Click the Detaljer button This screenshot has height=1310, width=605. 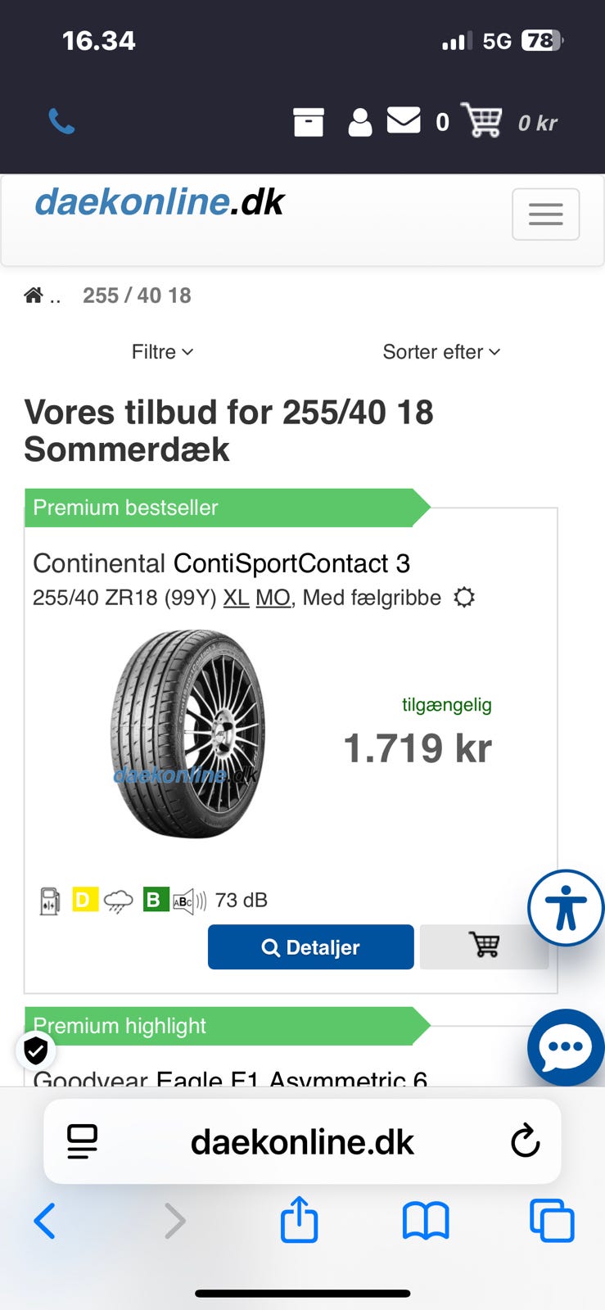(x=311, y=947)
